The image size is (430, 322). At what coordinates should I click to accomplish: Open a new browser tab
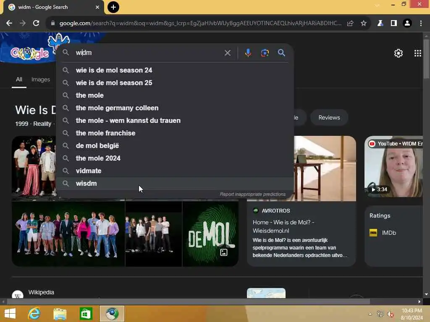tap(113, 7)
